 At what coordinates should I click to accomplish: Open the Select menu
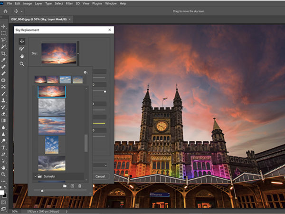pyautogui.click(x=59, y=3)
